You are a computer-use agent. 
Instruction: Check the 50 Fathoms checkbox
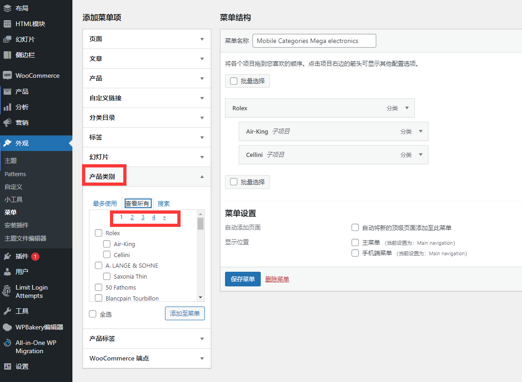tap(99, 287)
